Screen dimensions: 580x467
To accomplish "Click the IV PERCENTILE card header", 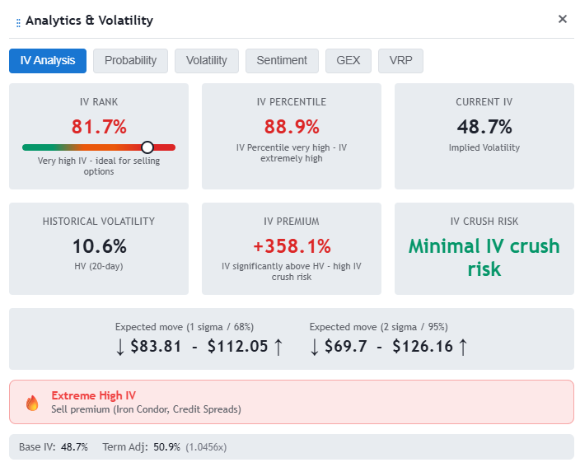I will click(x=292, y=101).
